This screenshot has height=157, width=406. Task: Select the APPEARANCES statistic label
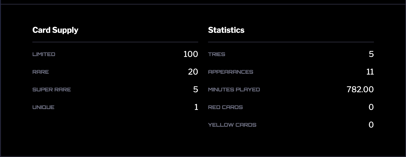[231, 72]
